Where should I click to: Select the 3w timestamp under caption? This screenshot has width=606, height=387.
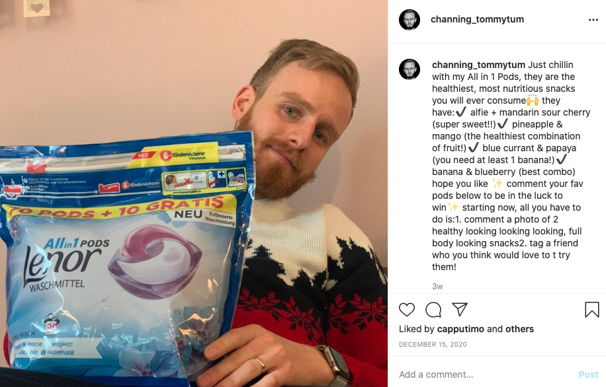click(x=437, y=287)
